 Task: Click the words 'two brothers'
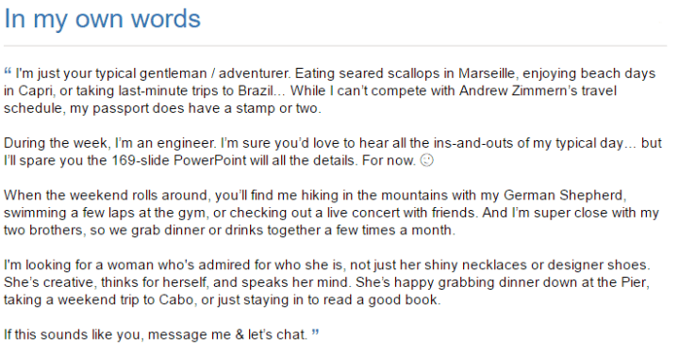42,230
